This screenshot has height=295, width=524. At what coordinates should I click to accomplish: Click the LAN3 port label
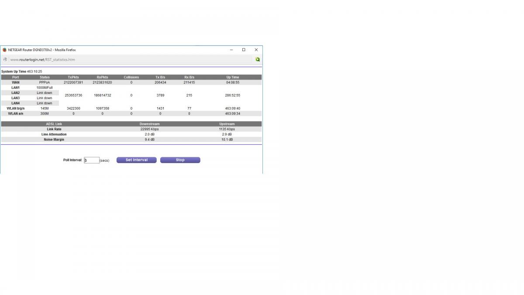click(16, 98)
